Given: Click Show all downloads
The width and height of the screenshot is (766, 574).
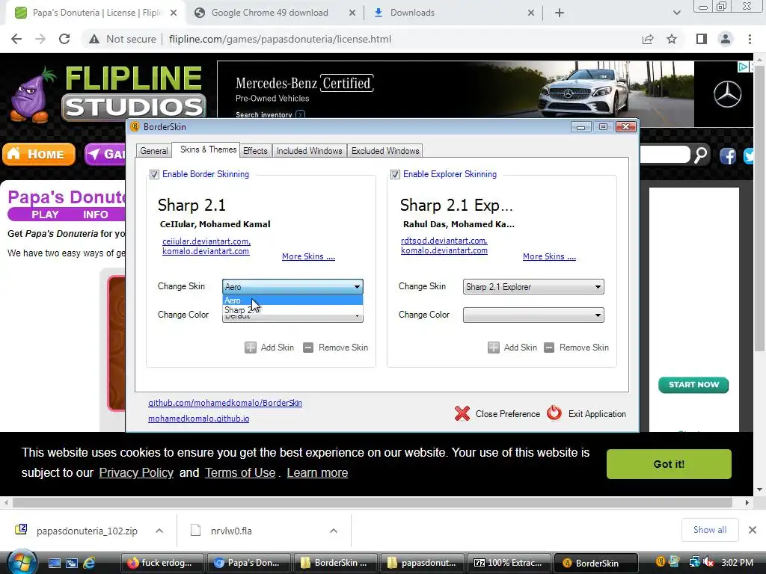Looking at the screenshot, I should click(x=710, y=530).
